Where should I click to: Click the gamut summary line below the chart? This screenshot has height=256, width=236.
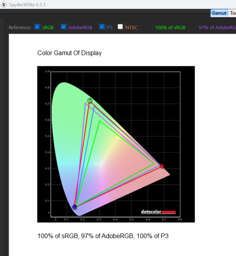(x=103, y=236)
